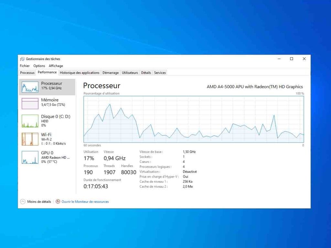Click the Mémoire usage graph icon

click(30, 103)
